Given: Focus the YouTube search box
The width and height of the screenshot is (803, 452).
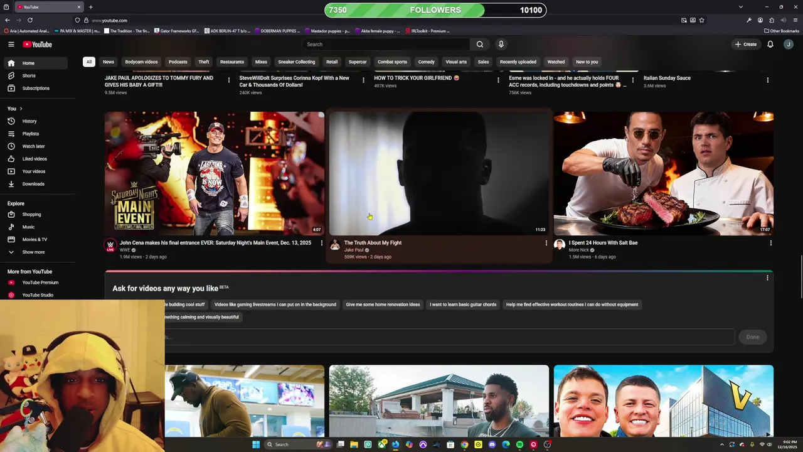Looking at the screenshot, I should (x=385, y=44).
